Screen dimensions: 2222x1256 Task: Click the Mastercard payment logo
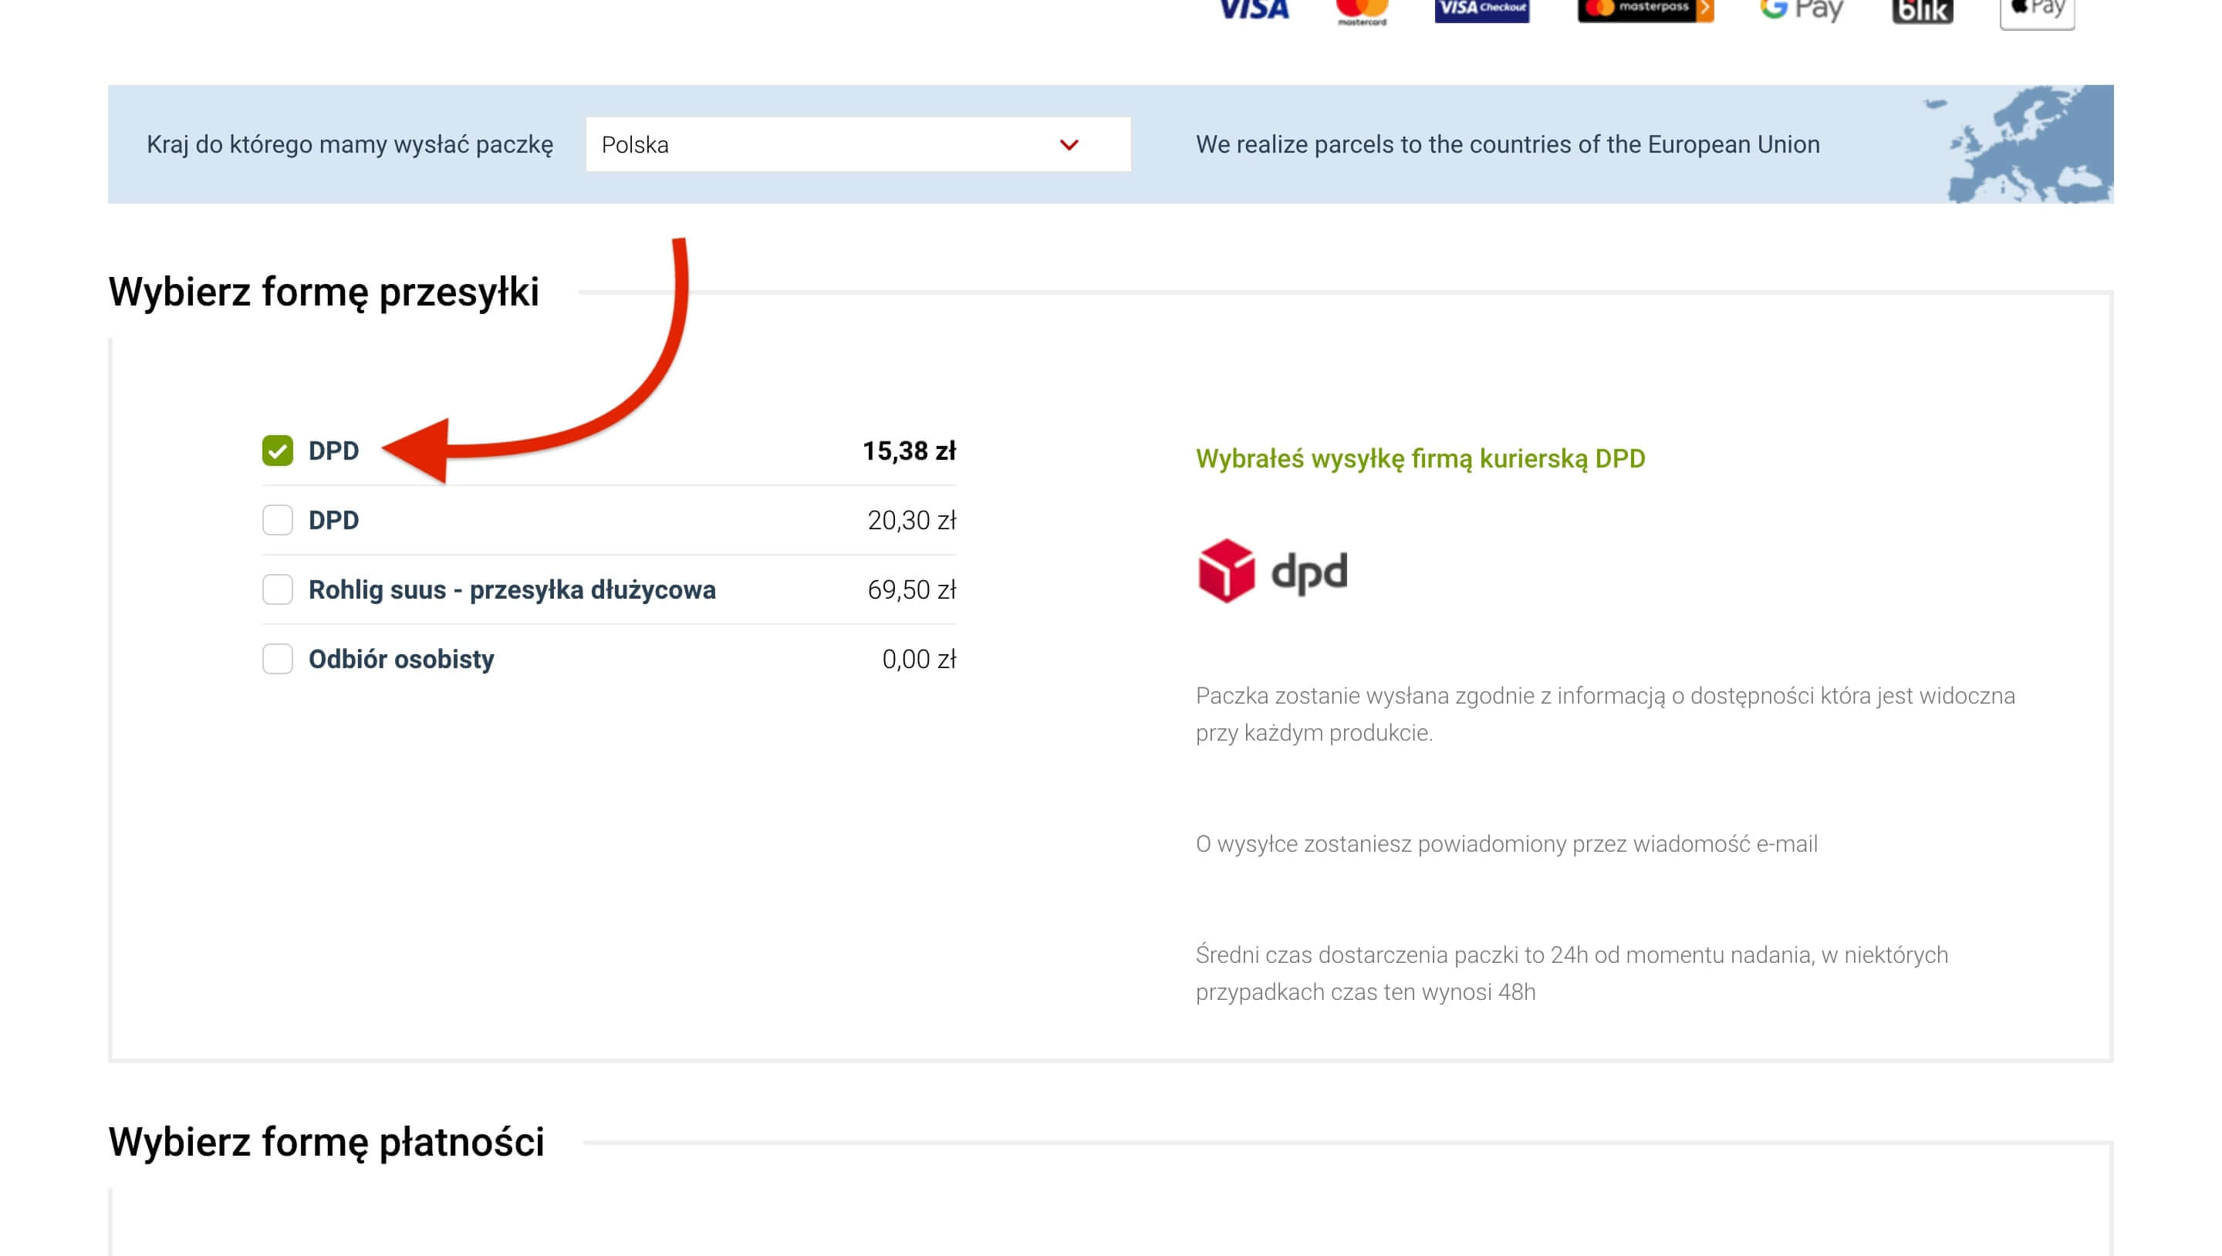click(1362, 12)
